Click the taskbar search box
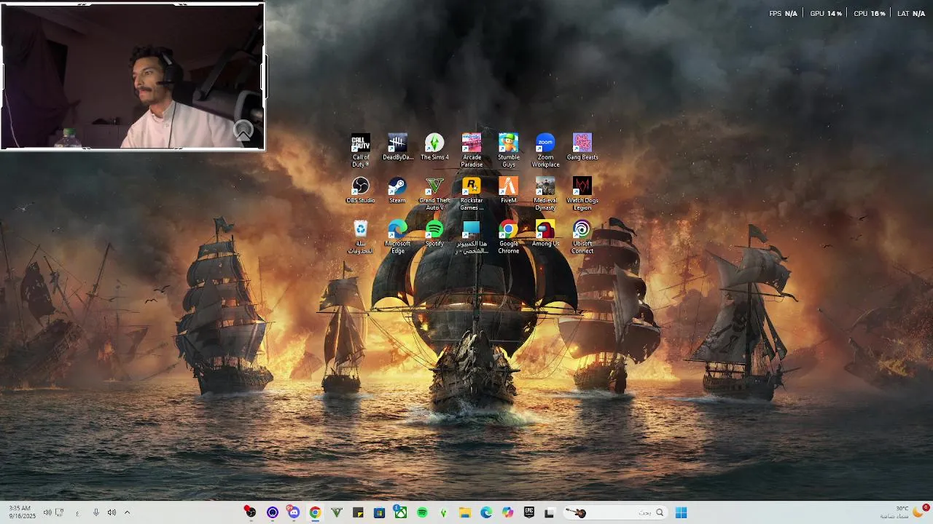 coord(616,512)
